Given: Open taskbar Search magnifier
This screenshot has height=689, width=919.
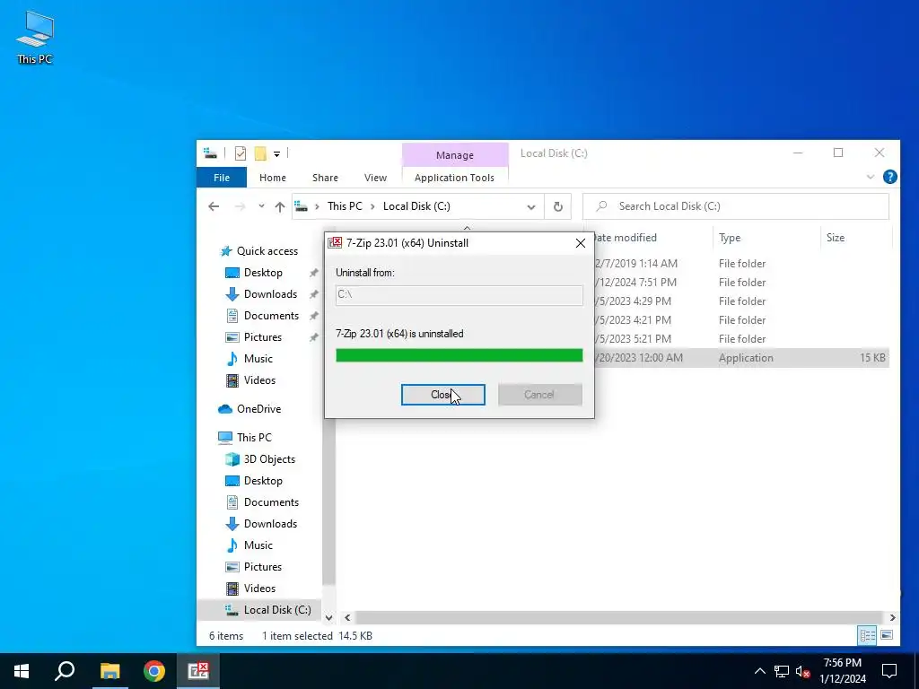Looking at the screenshot, I should [x=65, y=671].
